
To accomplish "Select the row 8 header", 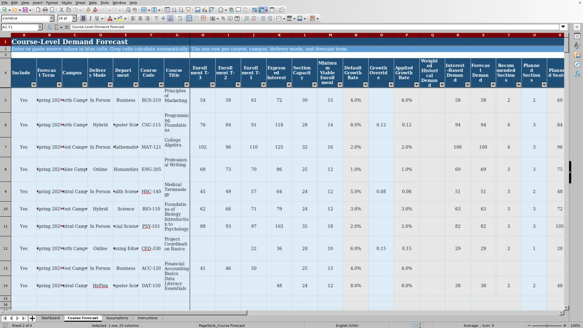I will click(x=5, y=169).
